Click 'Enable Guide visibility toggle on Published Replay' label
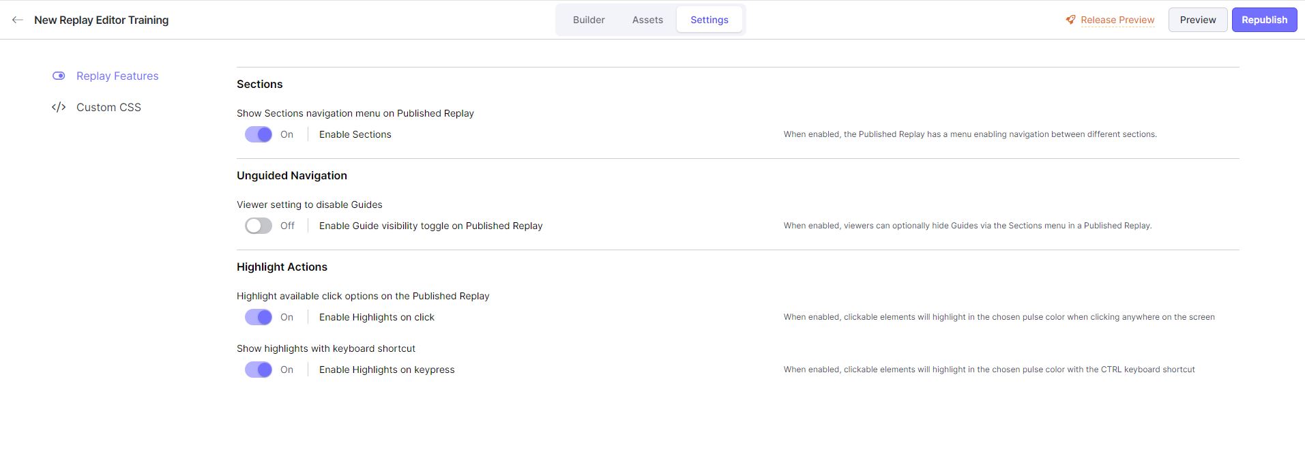The height and width of the screenshot is (450, 1305). (x=431, y=226)
